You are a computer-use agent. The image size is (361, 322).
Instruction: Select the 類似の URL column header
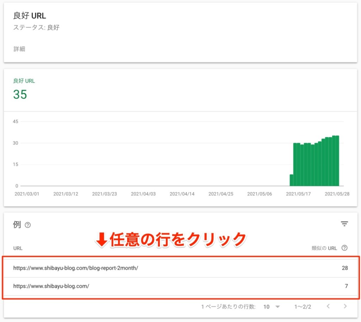pyautogui.click(x=324, y=248)
